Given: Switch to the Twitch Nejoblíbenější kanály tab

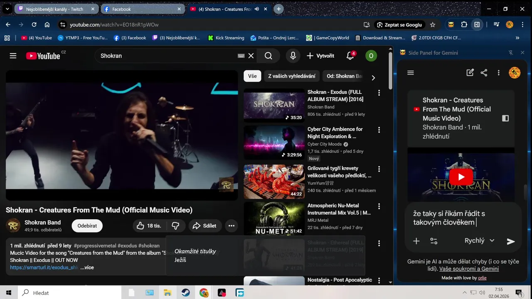Looking at the screenshot, I should click(54, 9).
